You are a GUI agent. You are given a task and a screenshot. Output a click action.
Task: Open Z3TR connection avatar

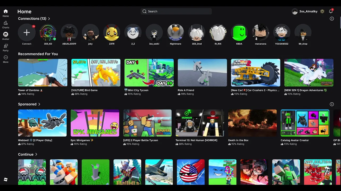coord(112,33)
